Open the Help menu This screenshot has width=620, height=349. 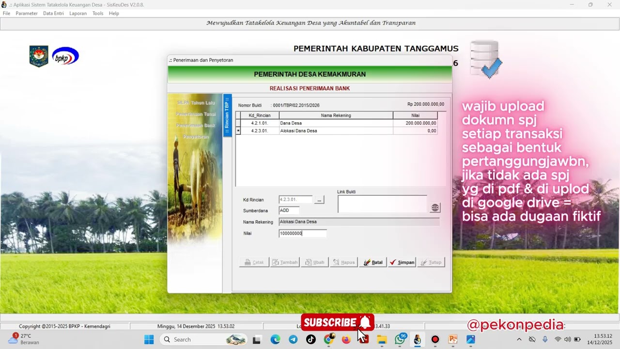[x=114, y=14]
